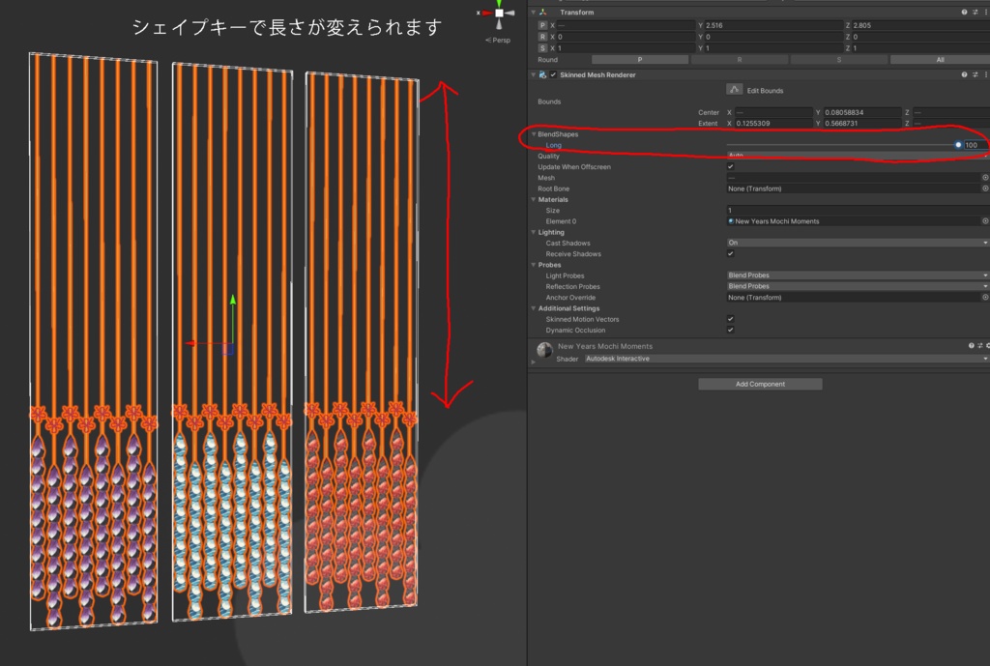The width and height of the screenshot is (990, 666).
Task: Collapse the Additional Settings foldout
Action: click(534, 308)
